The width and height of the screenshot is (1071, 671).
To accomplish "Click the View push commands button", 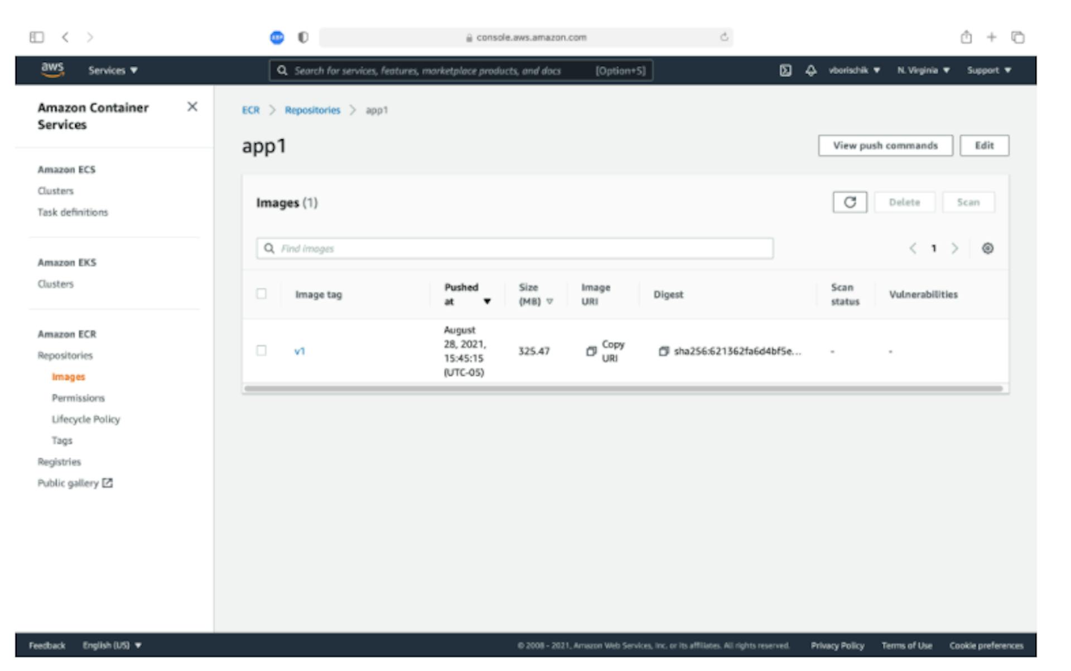I will pyautogui.click(x=885, y=145).
